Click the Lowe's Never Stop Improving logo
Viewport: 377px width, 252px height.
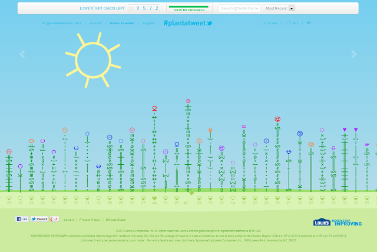click(338, 222)
